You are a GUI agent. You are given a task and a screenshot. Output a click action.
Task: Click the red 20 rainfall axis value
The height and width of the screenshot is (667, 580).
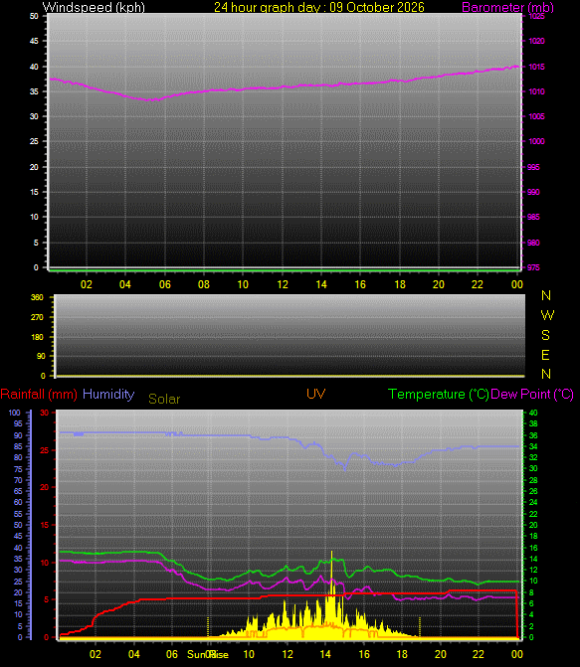tap(45, 487)
